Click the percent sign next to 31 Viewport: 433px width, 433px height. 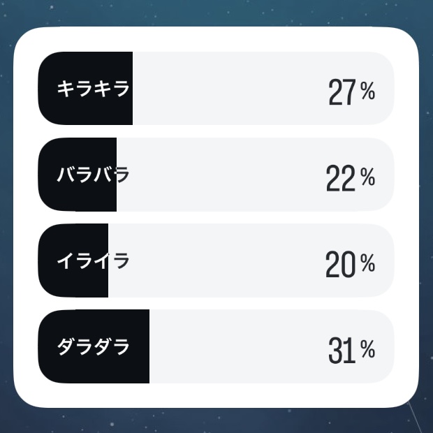(368, 349)
